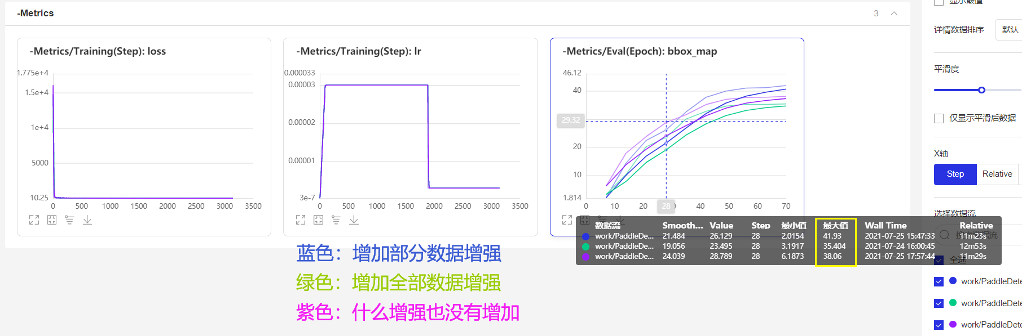Click Wall Time 2021-07-24 16:00:45 in tooltip
This screenshot has height=336, width=1022.
point(900,246)
